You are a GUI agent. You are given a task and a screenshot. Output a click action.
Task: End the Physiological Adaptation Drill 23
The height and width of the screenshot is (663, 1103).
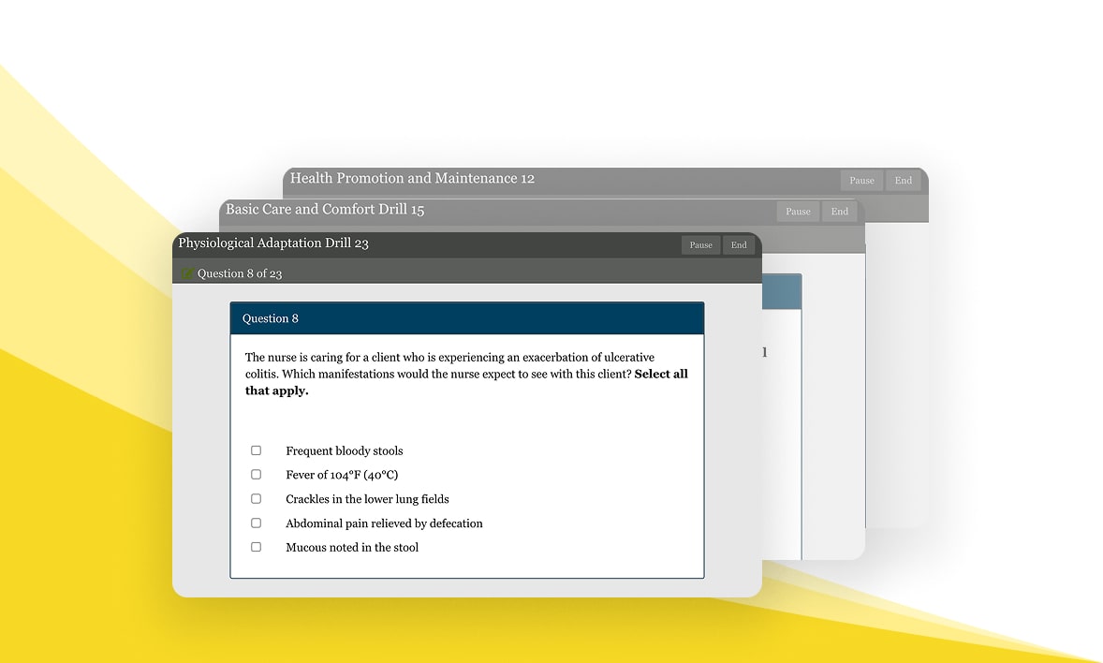click(x=739, y=245)
